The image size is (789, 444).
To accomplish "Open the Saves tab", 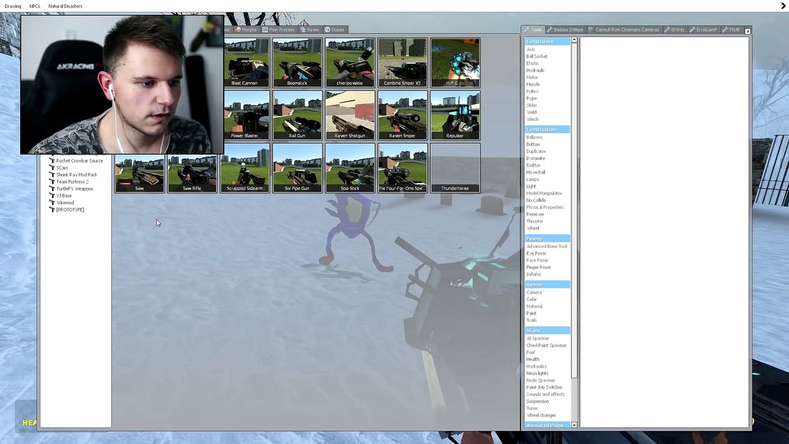I will [310, 30].
